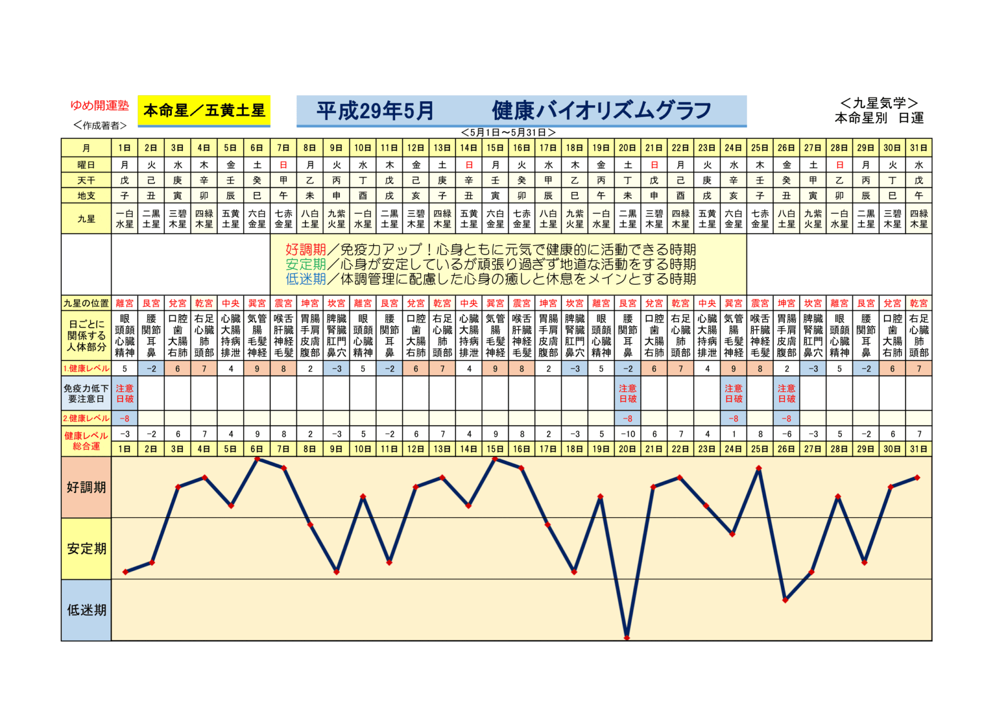Click the graph peak point on the 6th
The height and width of the screenshot is (704, 995).
257,459
